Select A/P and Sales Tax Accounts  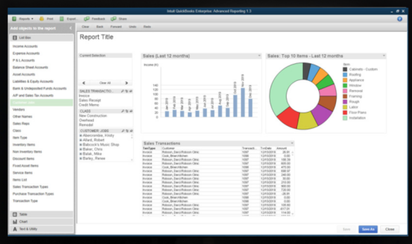coord(33,96)
